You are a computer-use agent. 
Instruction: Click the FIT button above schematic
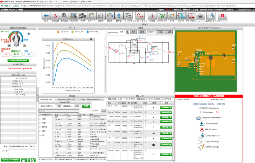point(133,32)
